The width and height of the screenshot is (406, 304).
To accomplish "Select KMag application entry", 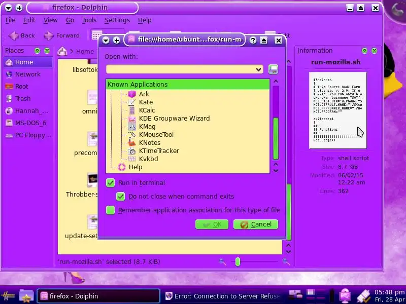I will click(x=147, y=126).
